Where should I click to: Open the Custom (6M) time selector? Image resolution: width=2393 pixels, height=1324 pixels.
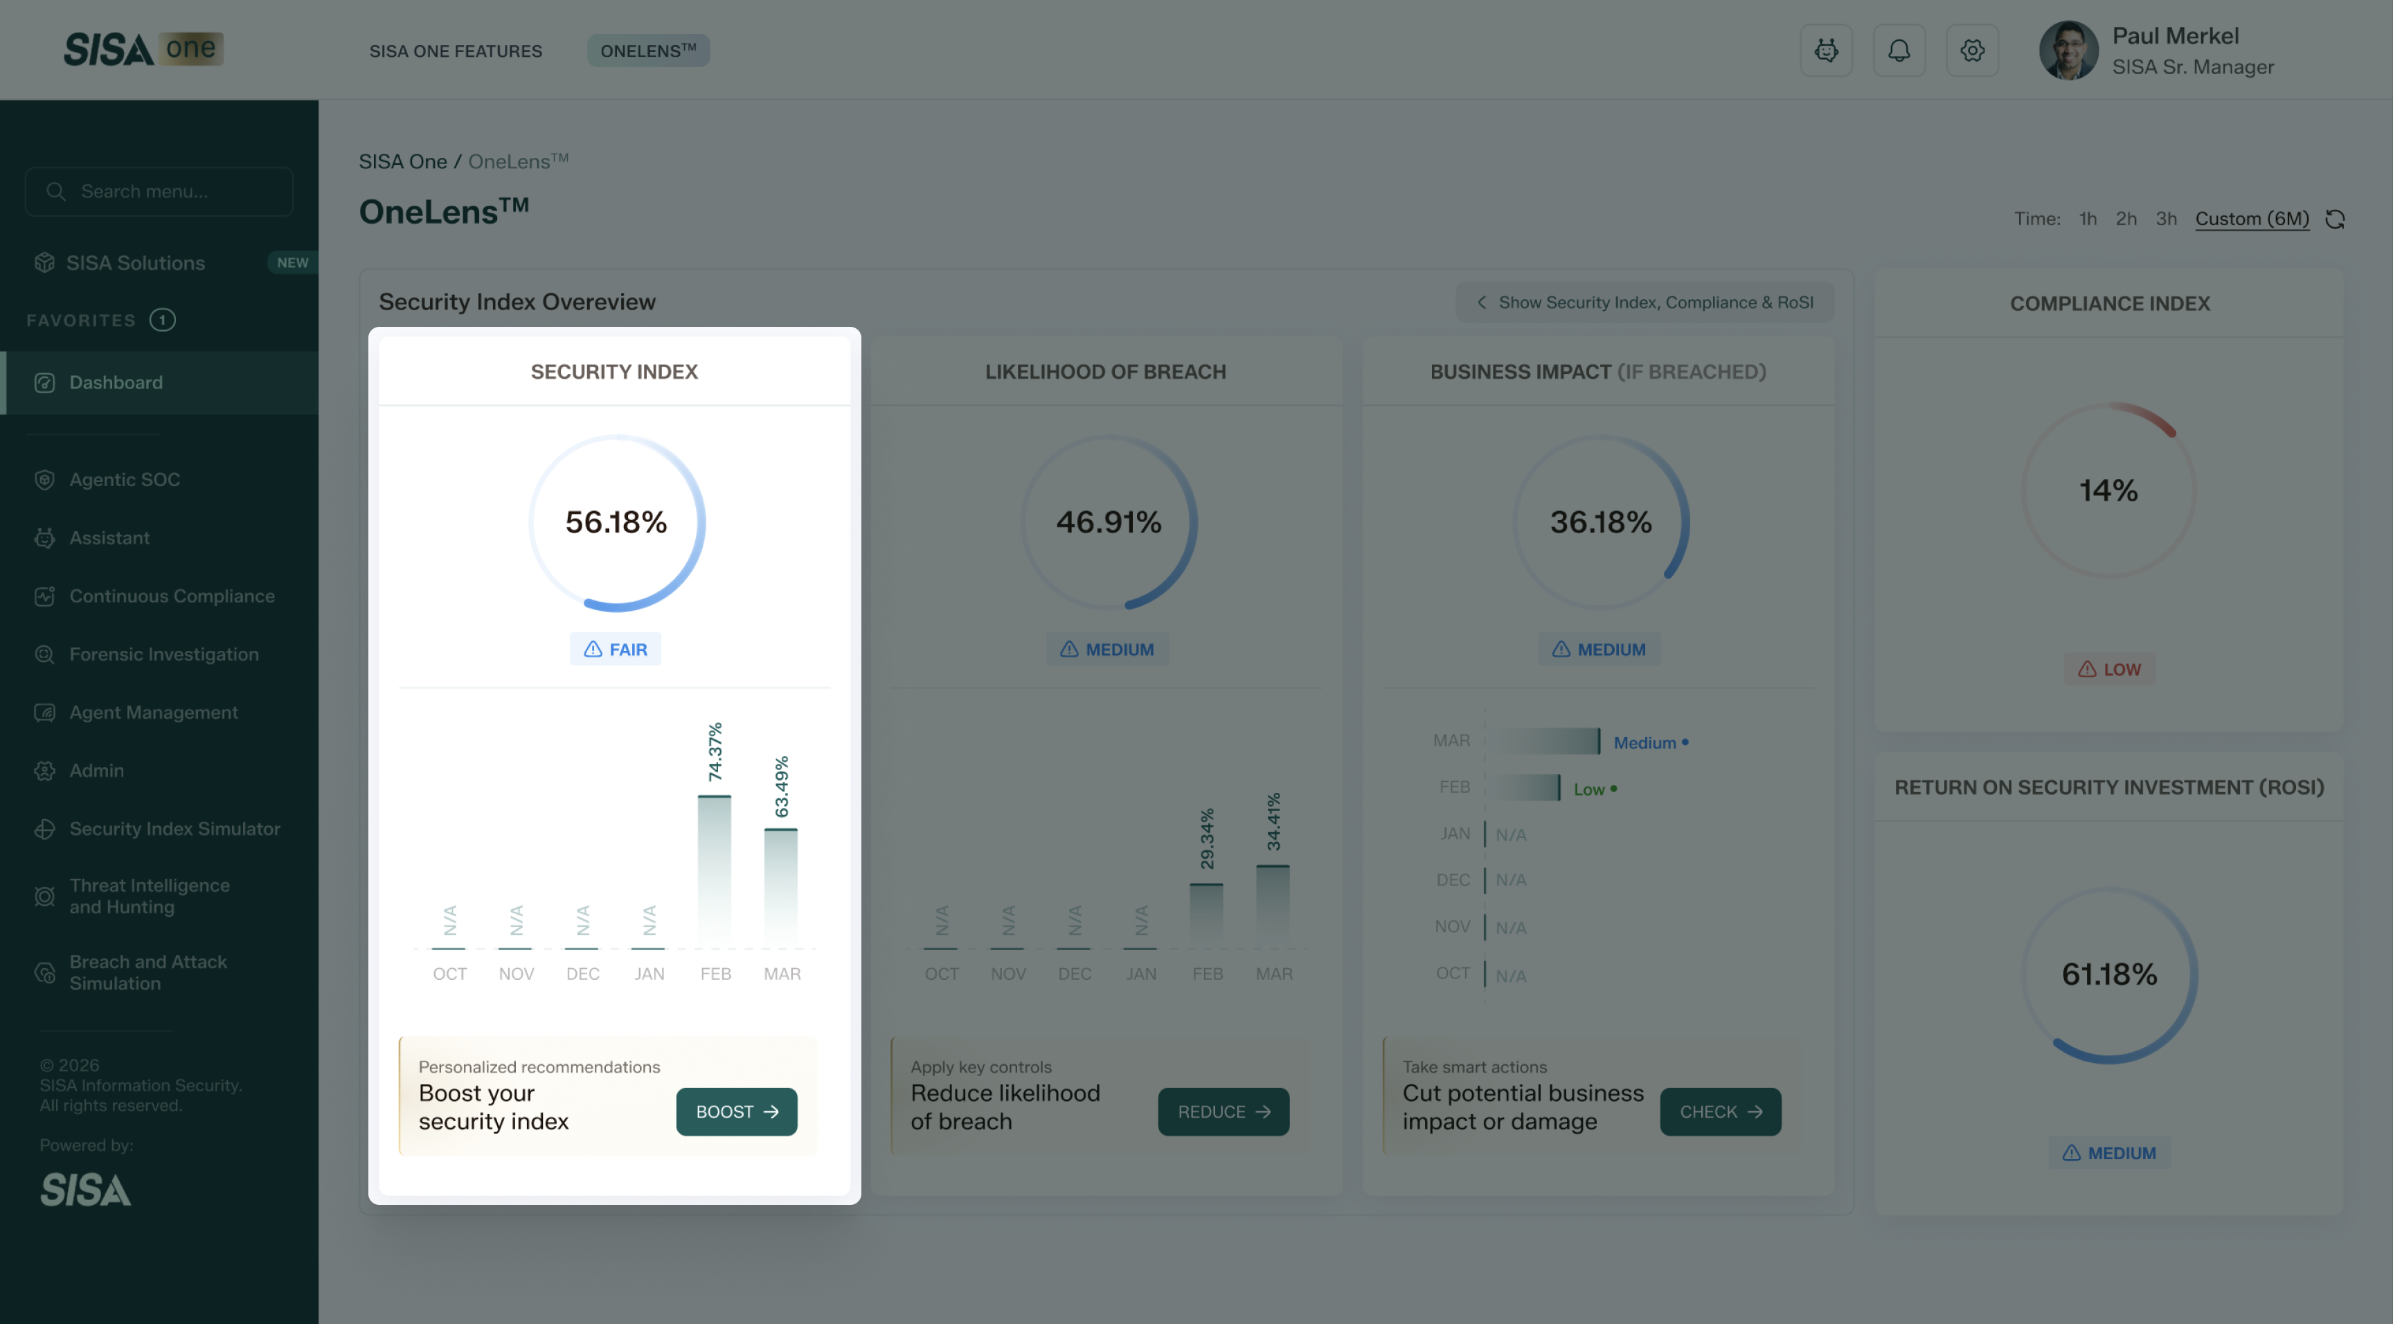(2251, 220)
